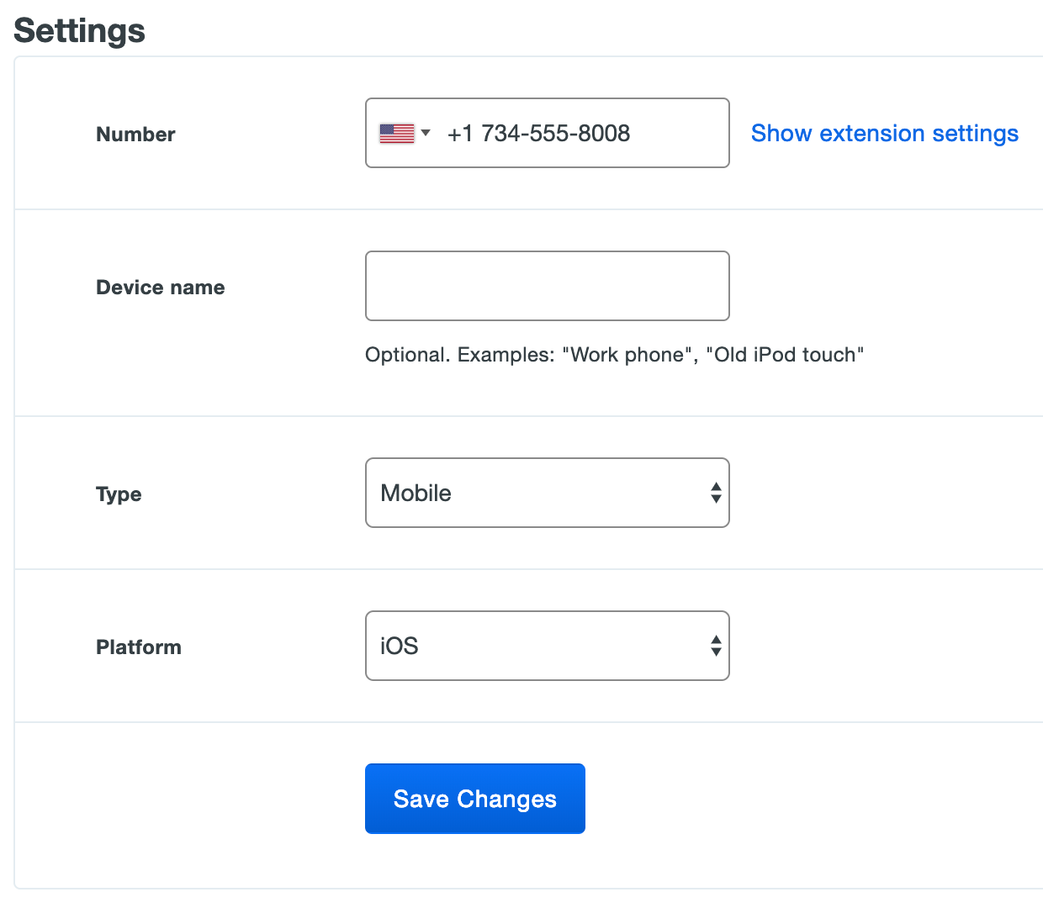This screenshot has height=908, width=1043.
Task: Click the phone number field
Action: click(x=572, y=133)
